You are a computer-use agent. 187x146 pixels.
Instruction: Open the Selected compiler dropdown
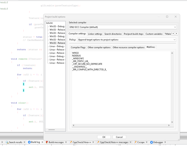123,27
